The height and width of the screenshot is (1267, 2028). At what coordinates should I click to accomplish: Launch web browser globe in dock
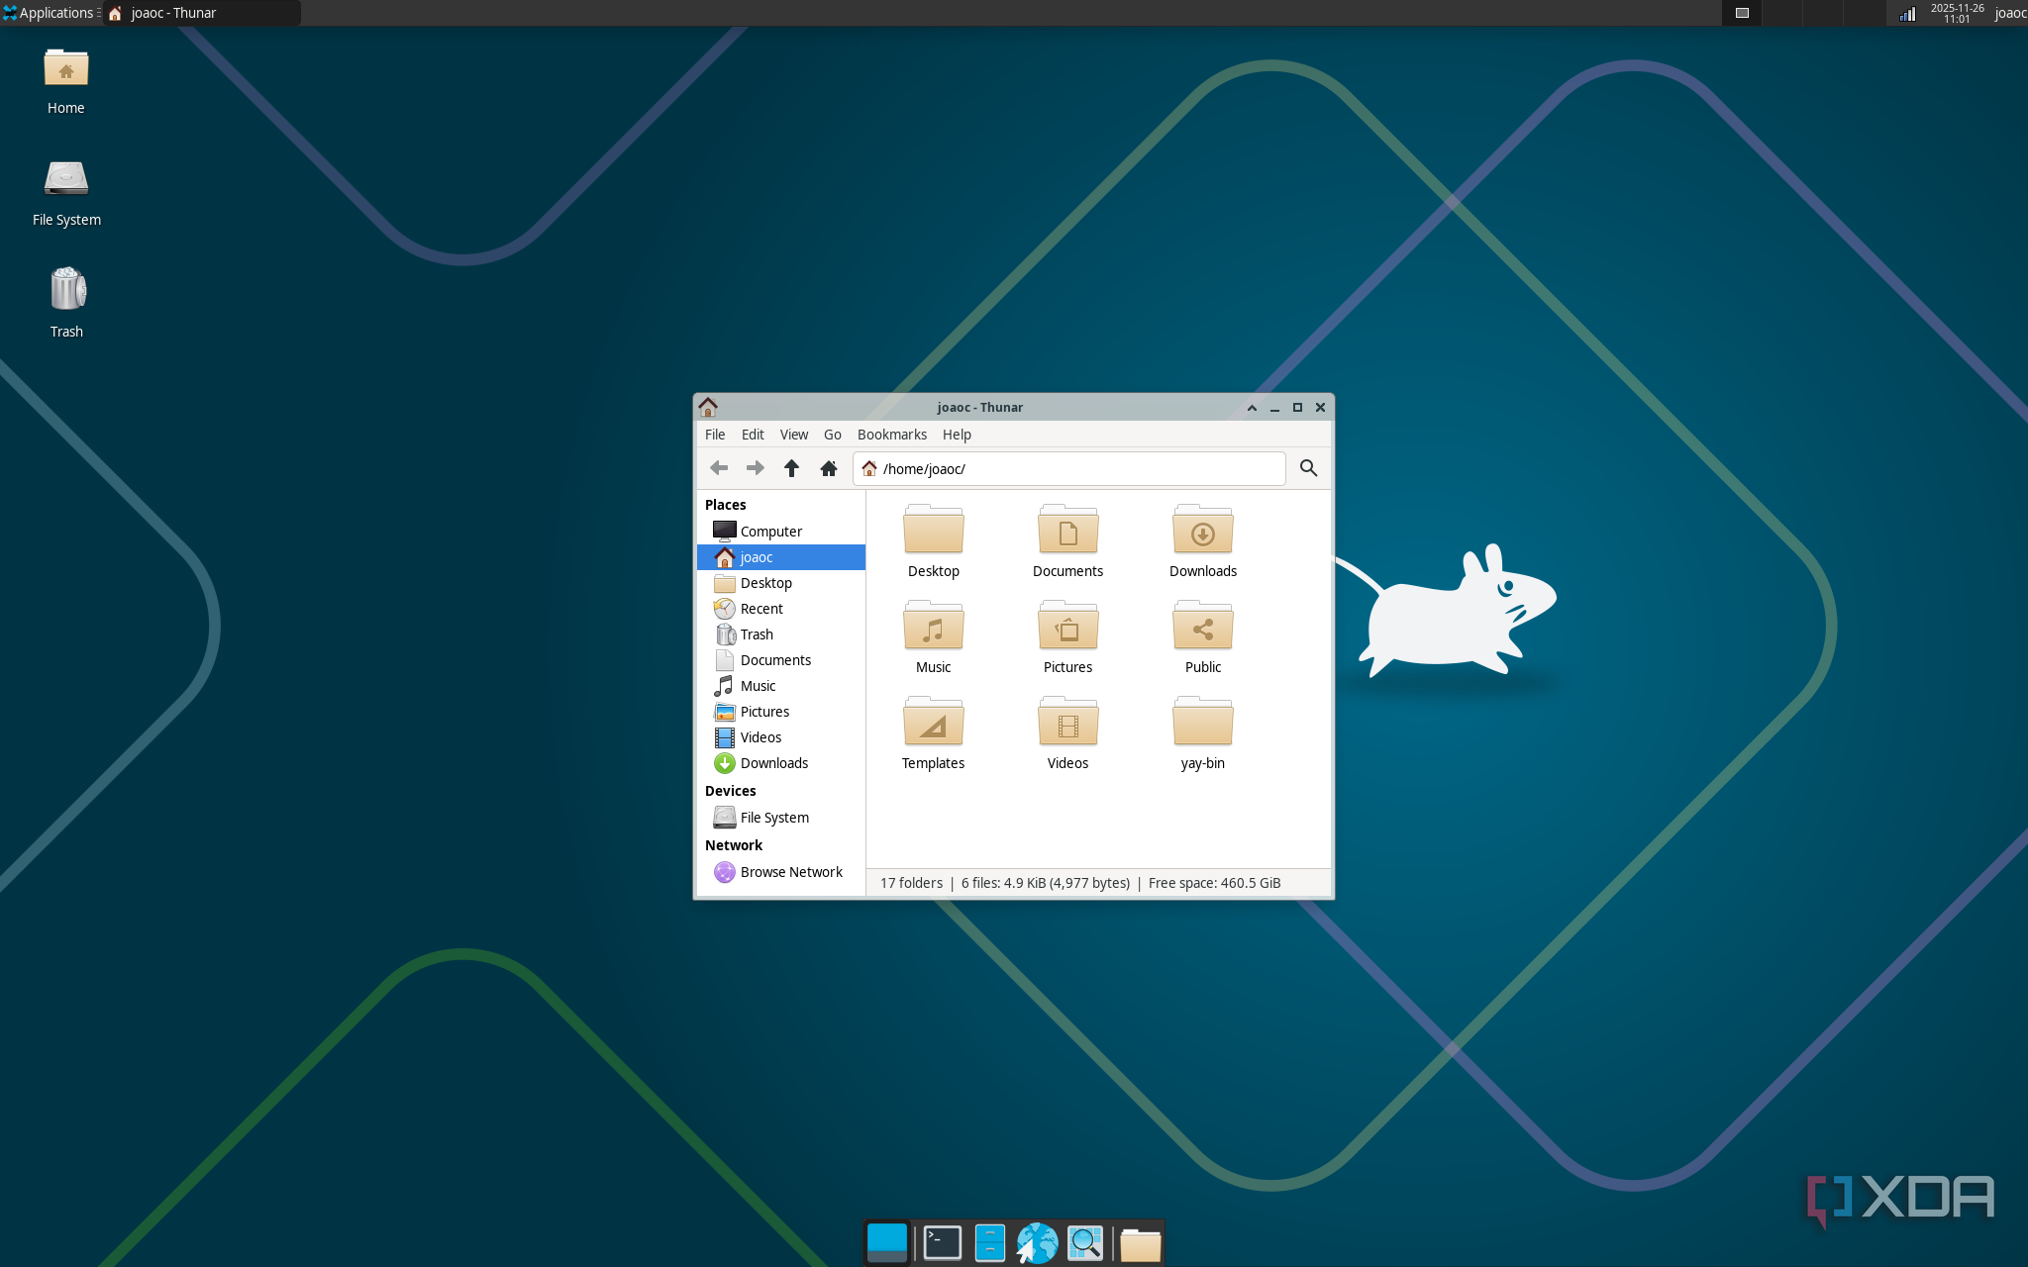(x=1037, y=1243)
